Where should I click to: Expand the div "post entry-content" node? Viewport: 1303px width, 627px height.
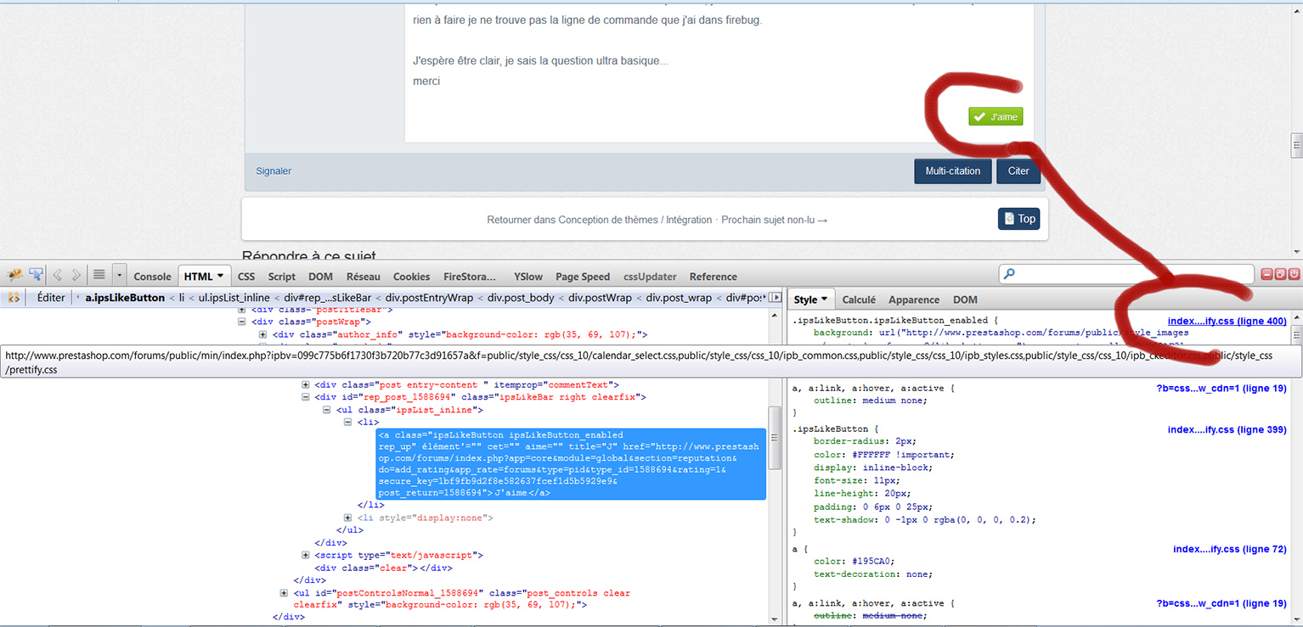[x=306, y=385]
